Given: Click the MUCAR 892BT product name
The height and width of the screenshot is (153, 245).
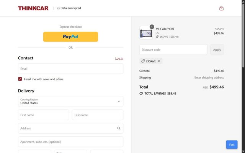Looking at the screenshot, I should [x=165, y=29].
